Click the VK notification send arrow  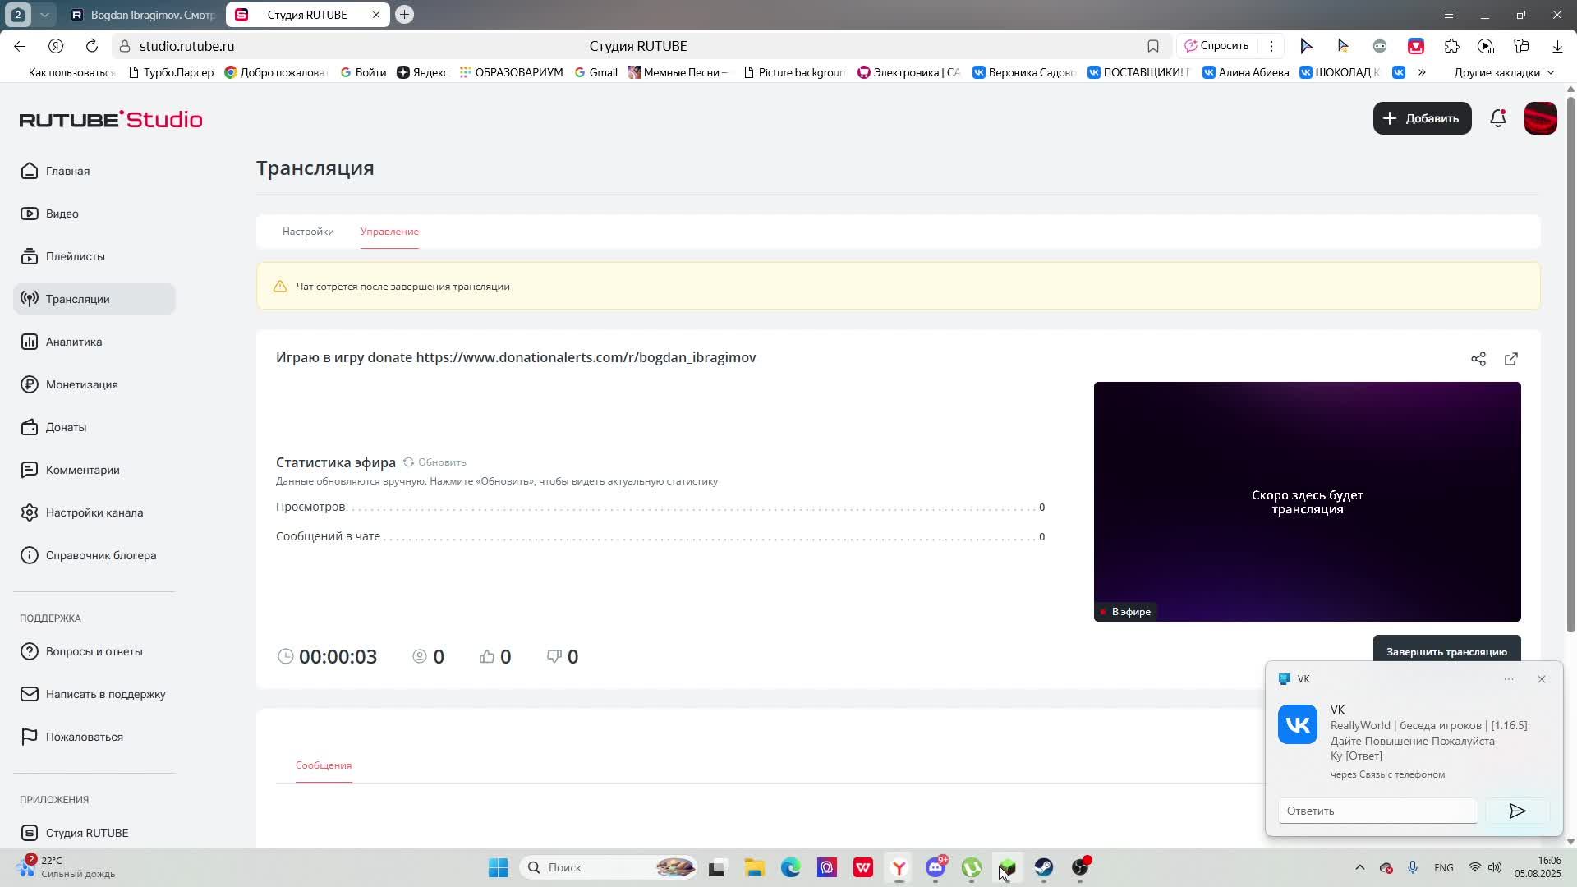(x=1516, y=811)
